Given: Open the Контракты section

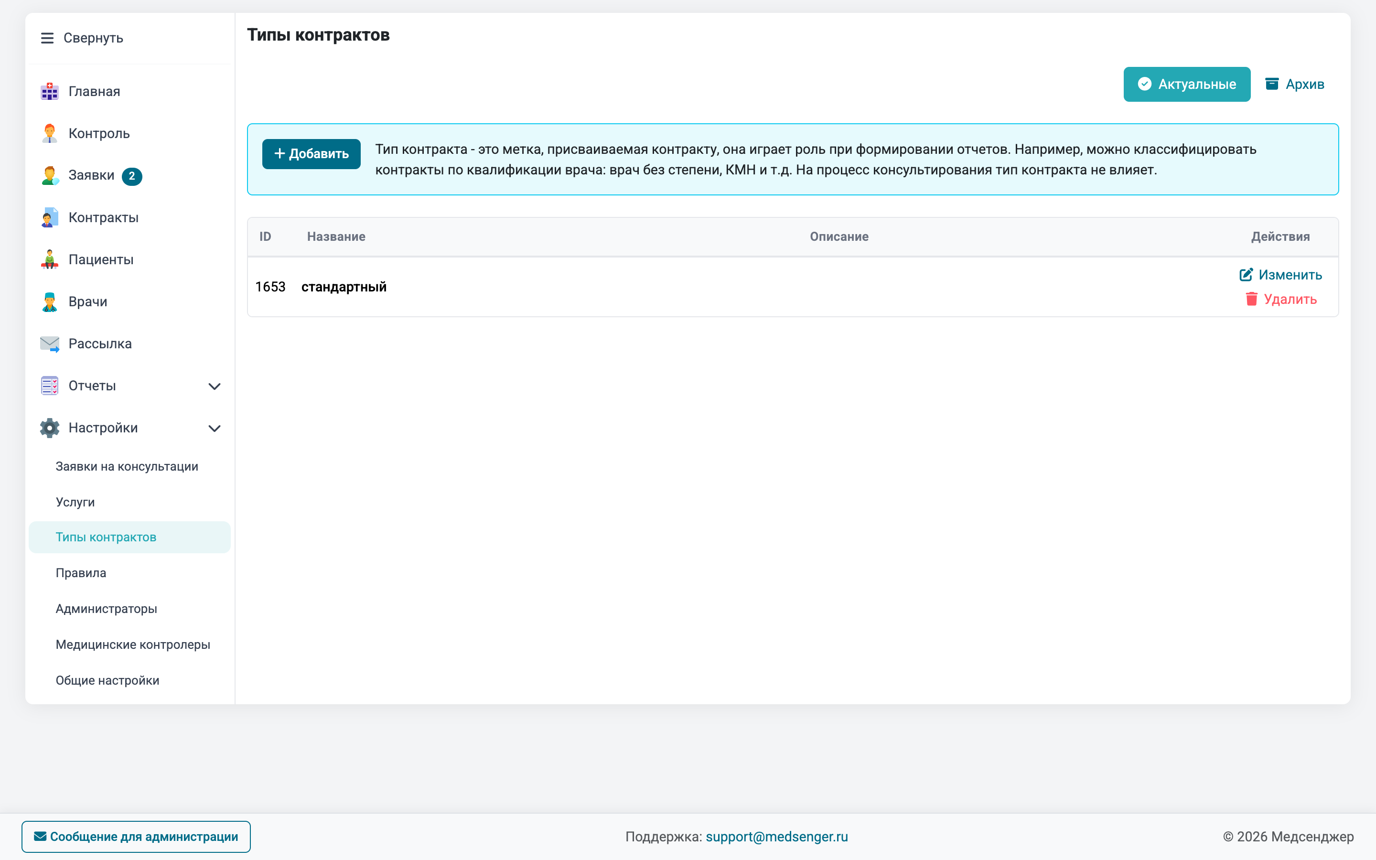Looking at the screenshot, I should coord(129,217).
